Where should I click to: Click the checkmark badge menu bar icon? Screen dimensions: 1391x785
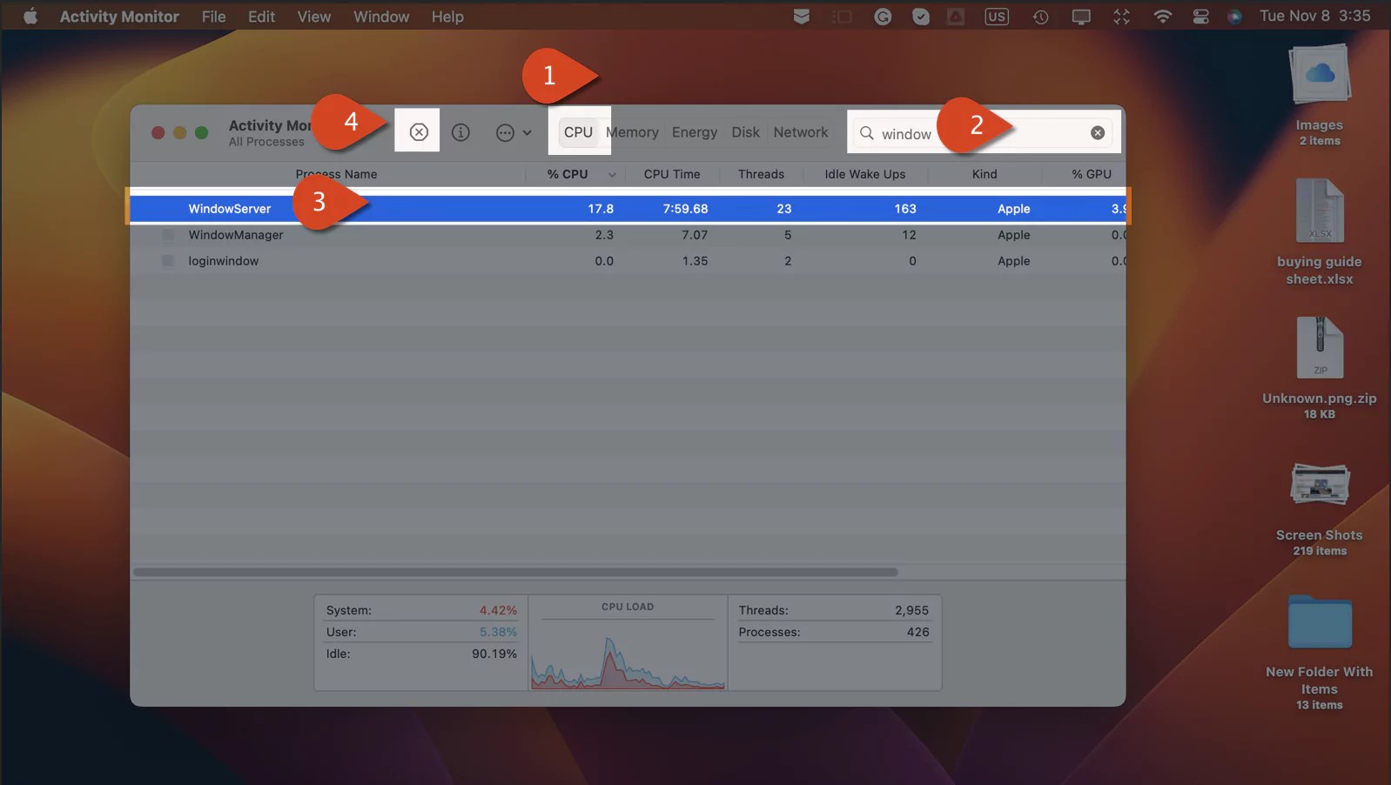tap(921, 16)
